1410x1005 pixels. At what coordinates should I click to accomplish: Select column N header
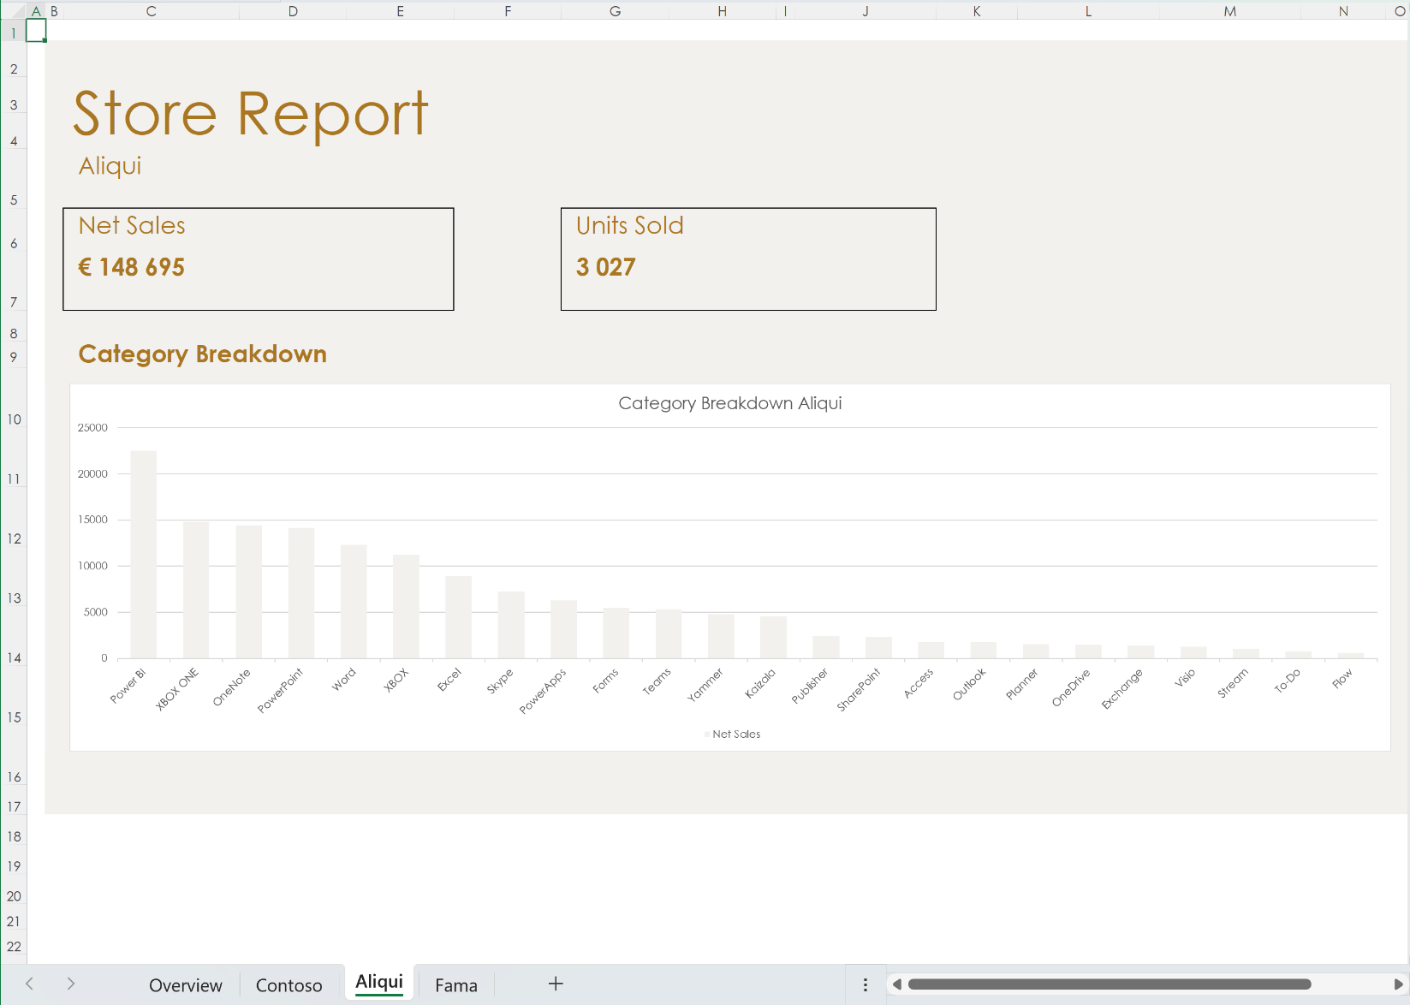tap(1343, 11)
